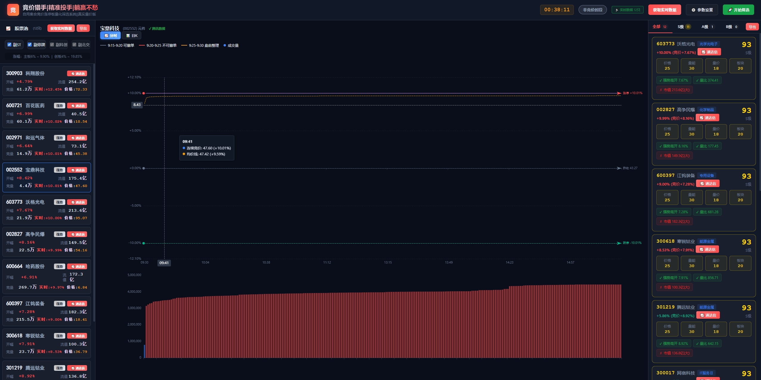Click the 8.43 price axis label
This screenshot has height=380, width=761.
(137, 105)
